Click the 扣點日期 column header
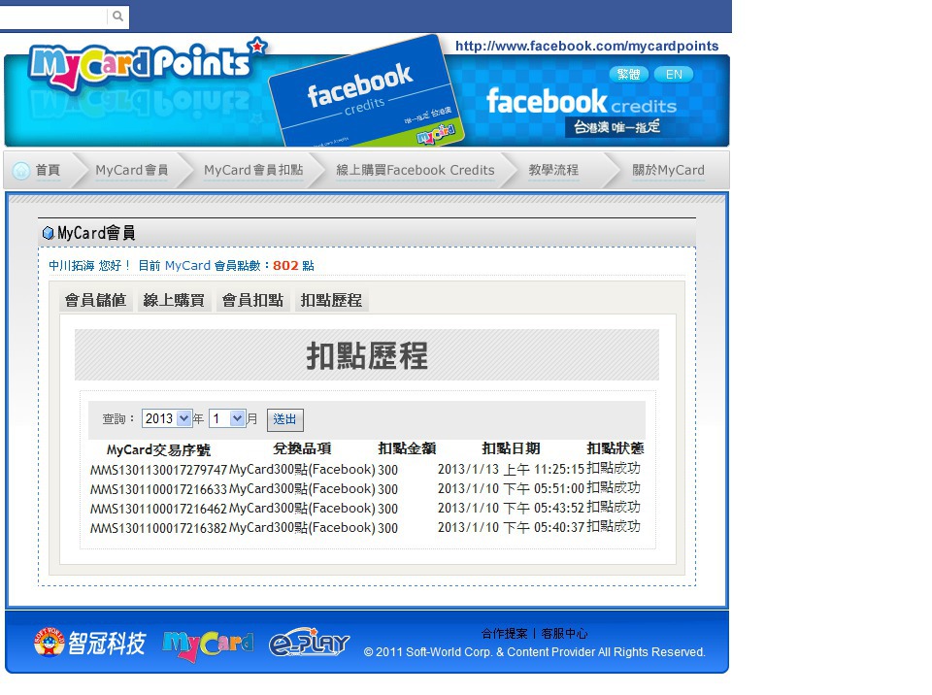This screenshot has height=695, width=932. 511,448
